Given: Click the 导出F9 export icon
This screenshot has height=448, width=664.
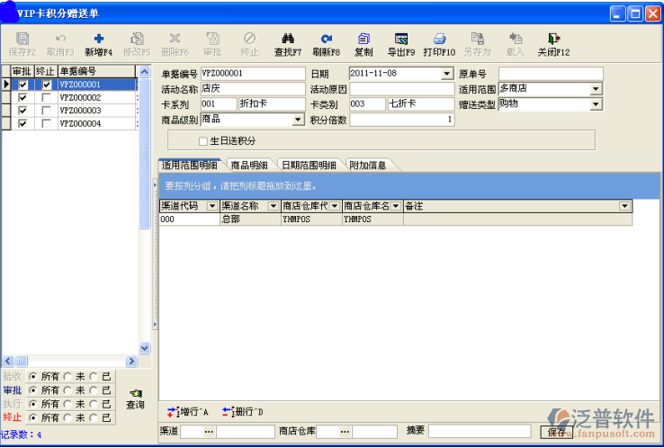Looking at the screenshot, I should (401, 39).
